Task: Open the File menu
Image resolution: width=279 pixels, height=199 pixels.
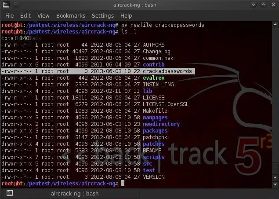Action: click(9, 16)
